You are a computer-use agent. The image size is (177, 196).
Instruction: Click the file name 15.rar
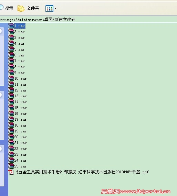point(20,108)
